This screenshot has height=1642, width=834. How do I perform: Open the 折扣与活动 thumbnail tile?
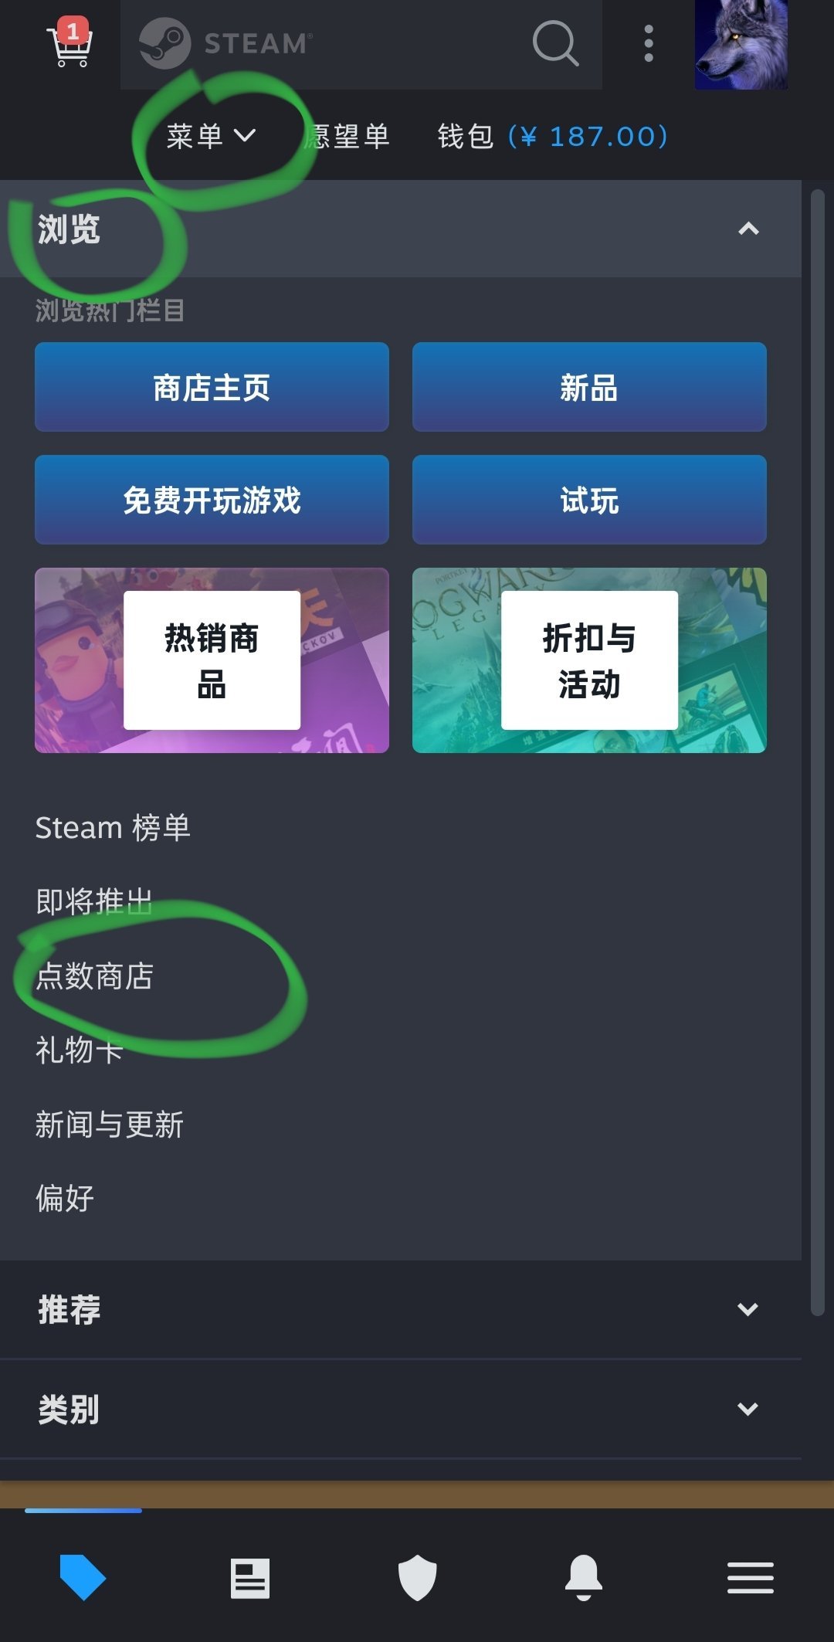(x=589, y=660)
